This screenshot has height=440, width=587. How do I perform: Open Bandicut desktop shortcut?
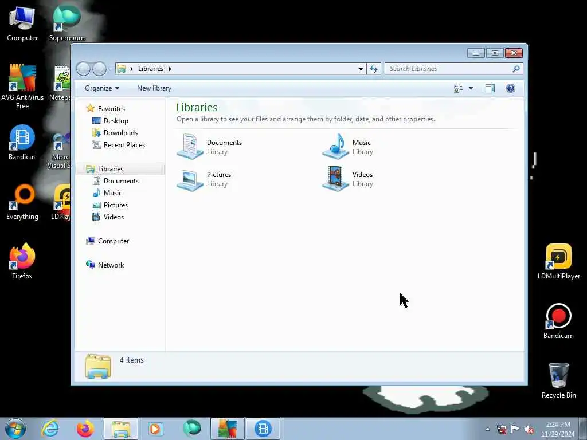click(22, 142)
